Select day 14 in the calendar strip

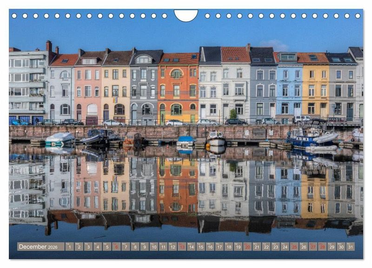tap(192, 247)
